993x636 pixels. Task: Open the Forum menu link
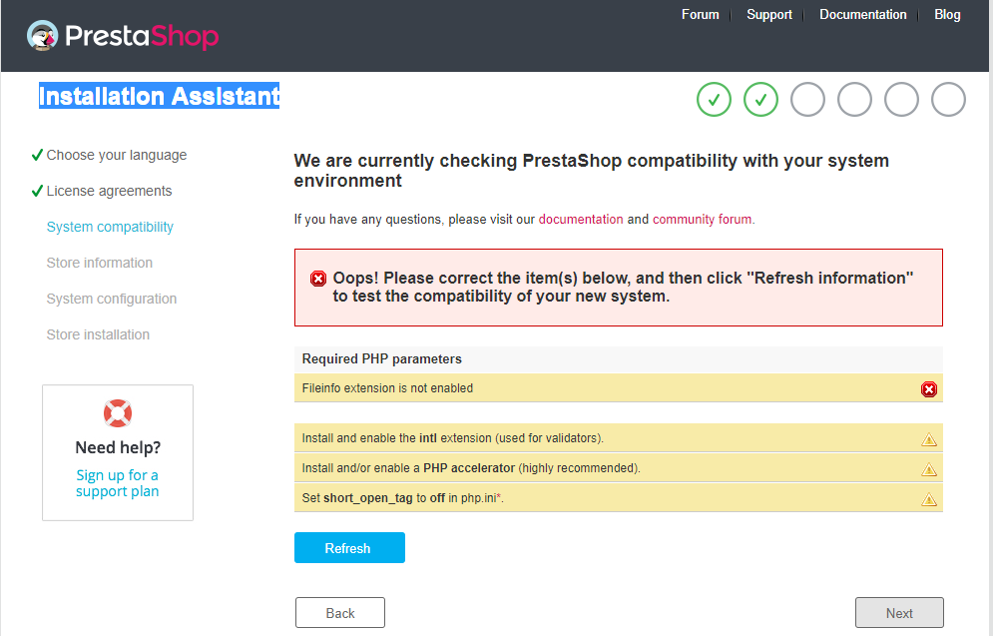pyautogui.click(x=701, y=15)
